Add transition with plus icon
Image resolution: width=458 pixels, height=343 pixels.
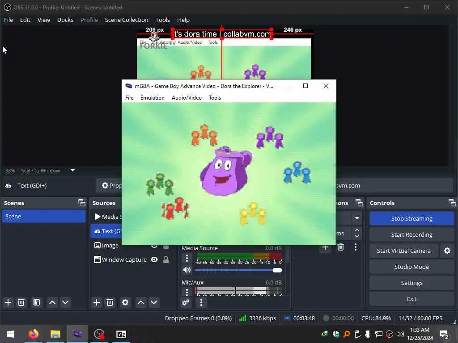[x=325, y=247]
